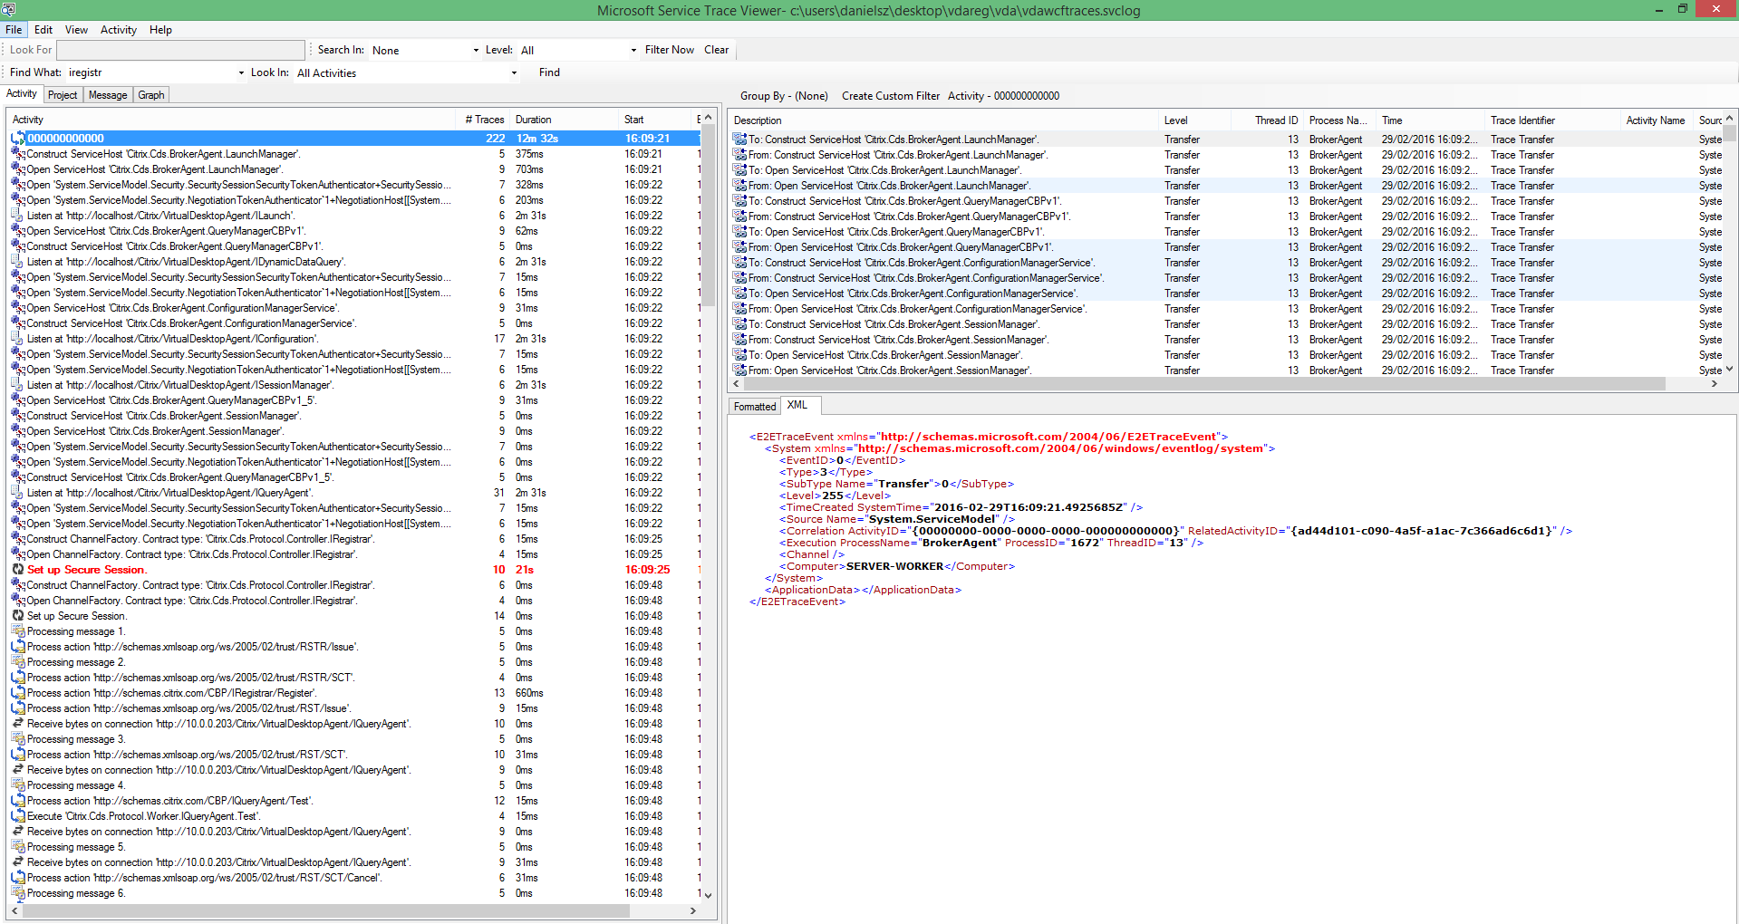Click icon of Process action RSTR/Issue row
Screen dimensions: 1739x924
(x=18, y=647)
